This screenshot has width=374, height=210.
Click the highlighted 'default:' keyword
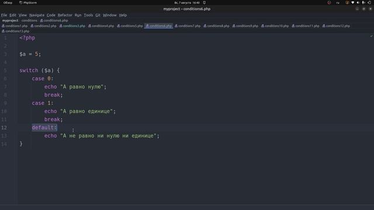[44, 128]
